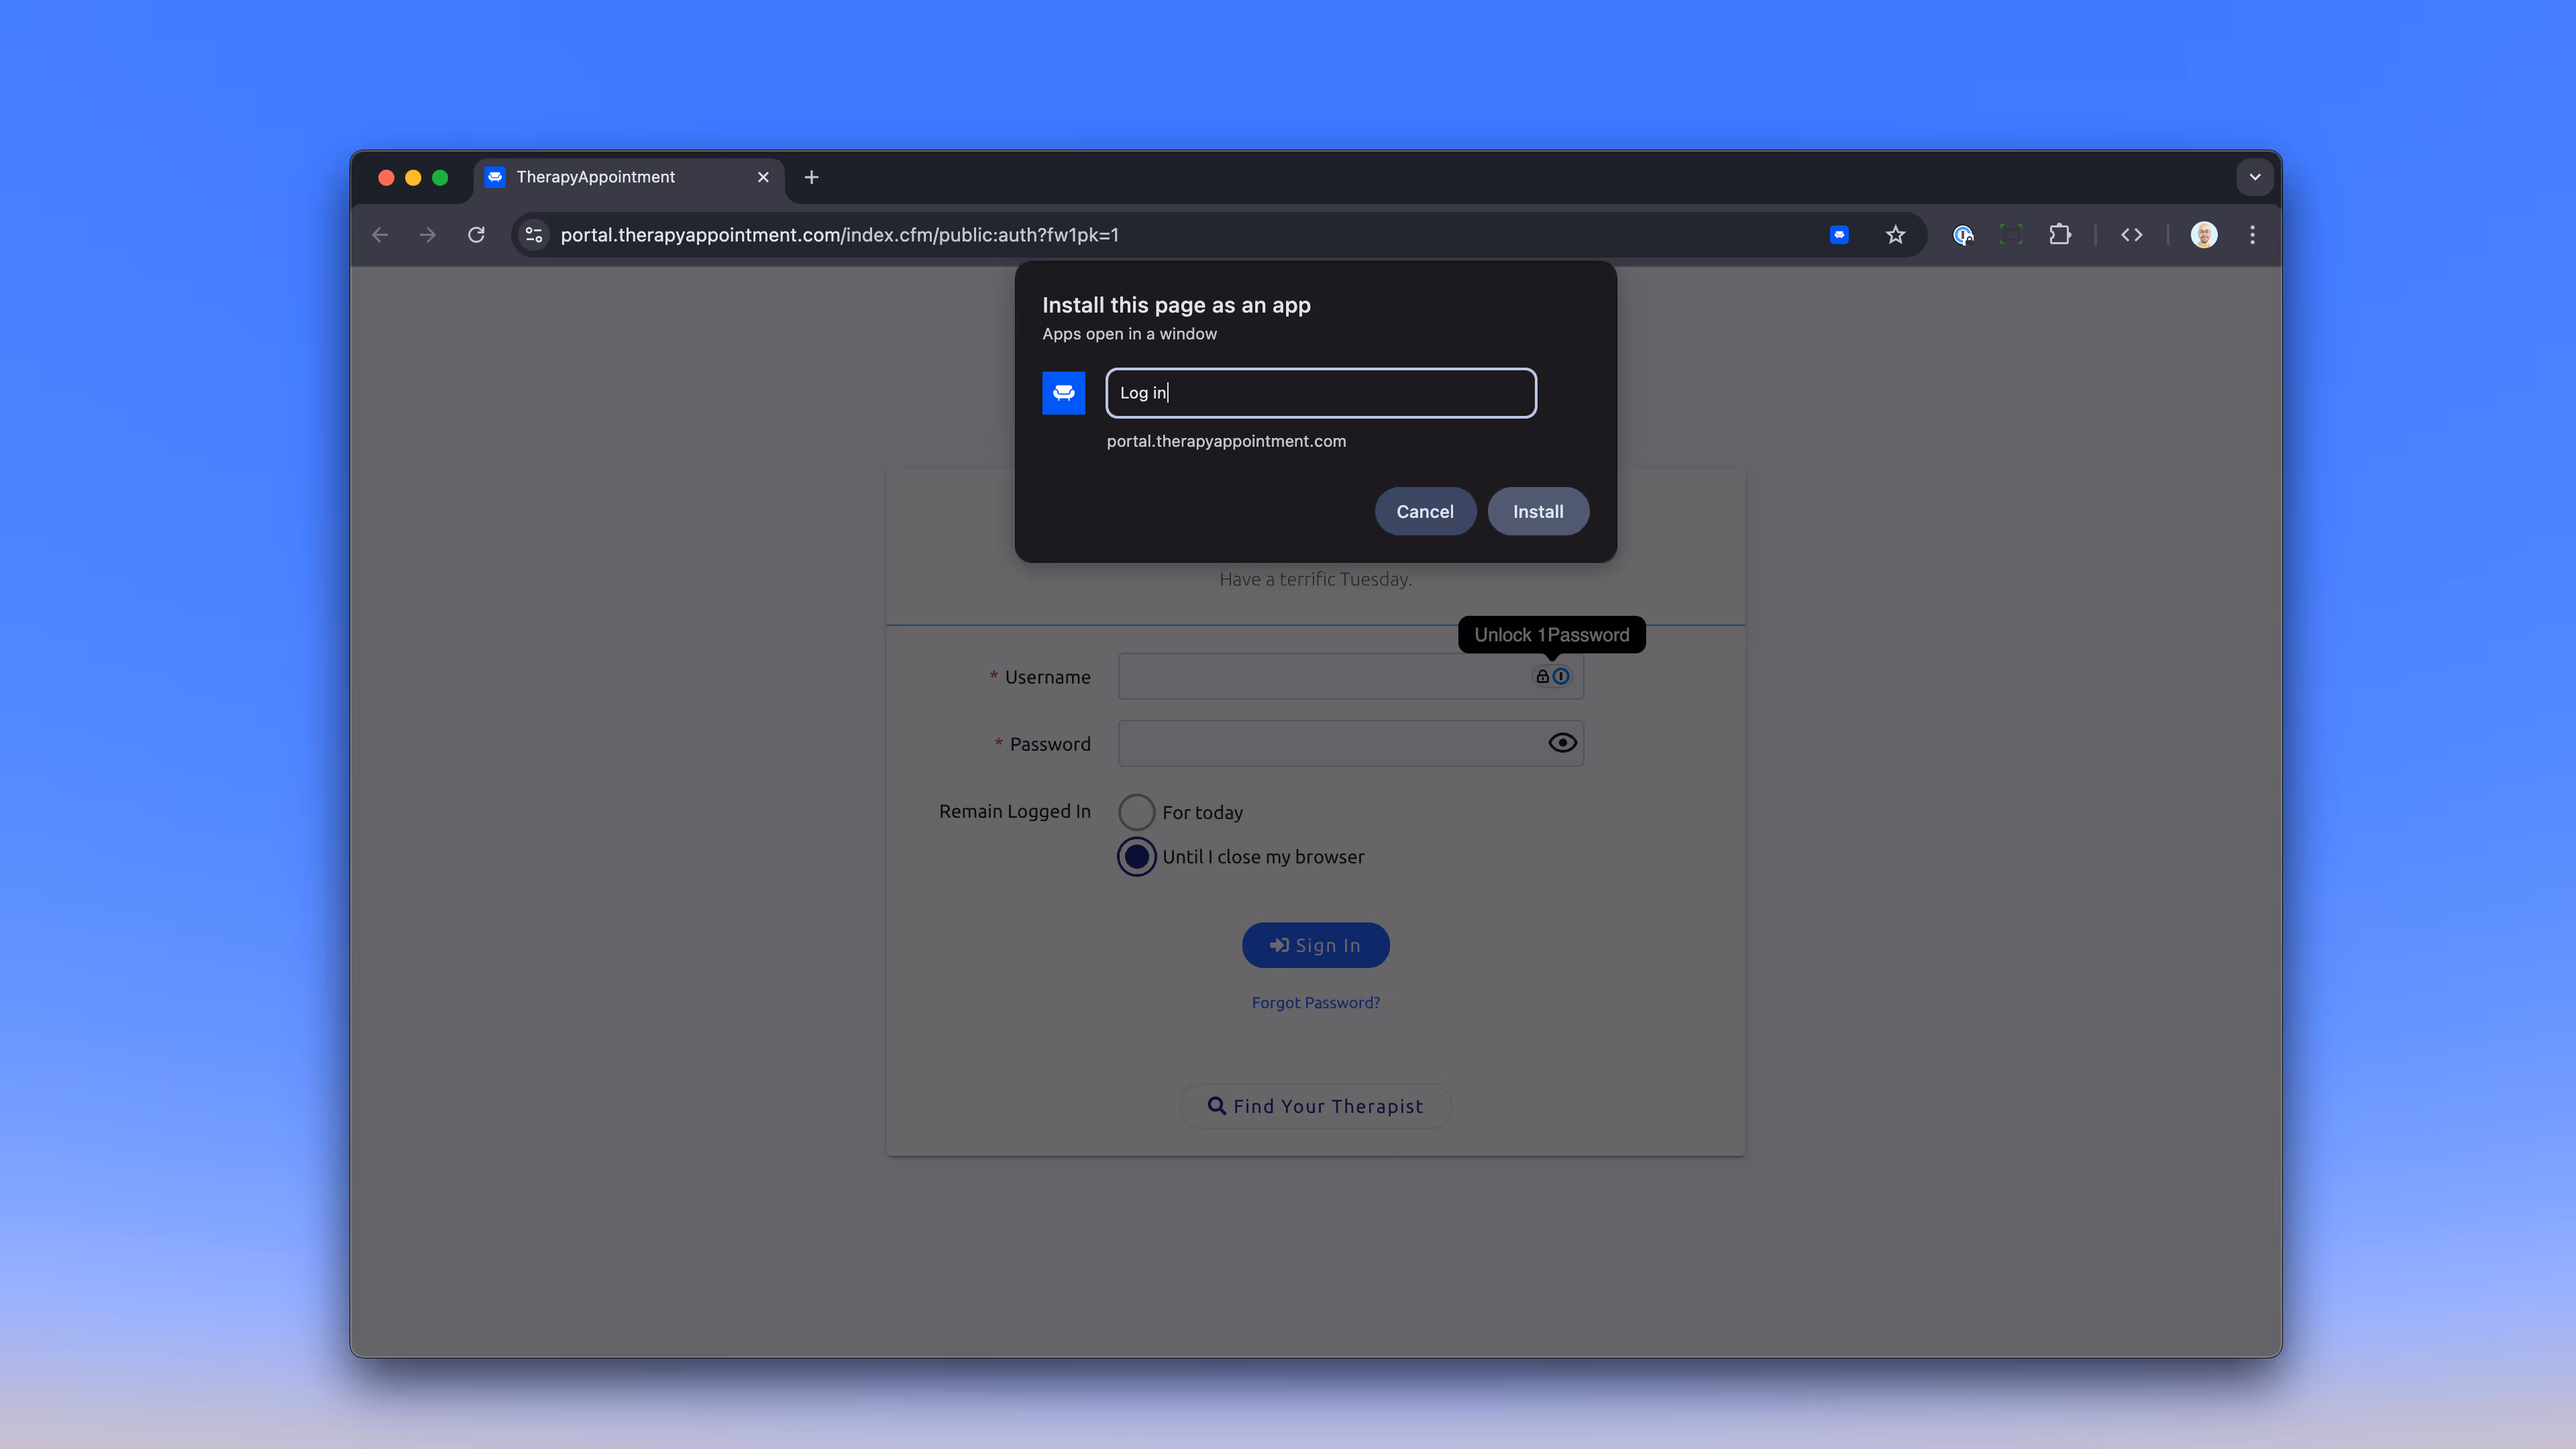
Task: Open the Forgot Password? link
Action: click(x=1316, y=1002)
